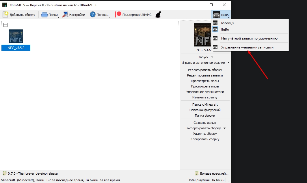Click the UltimMC title bar app icon

(5, 5)
